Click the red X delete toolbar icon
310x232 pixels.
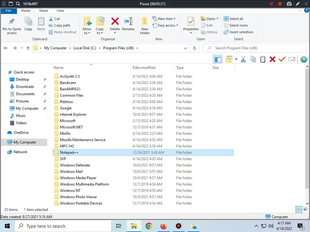point(272,59)
